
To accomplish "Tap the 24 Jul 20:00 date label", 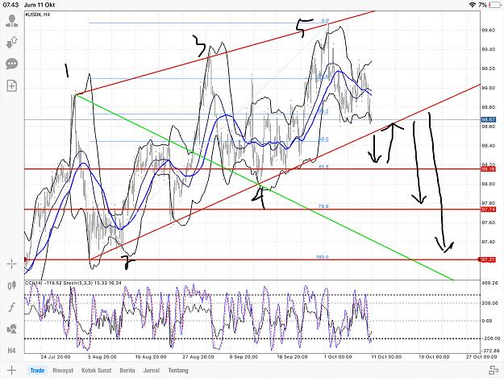I will click(x=56, y=357).
